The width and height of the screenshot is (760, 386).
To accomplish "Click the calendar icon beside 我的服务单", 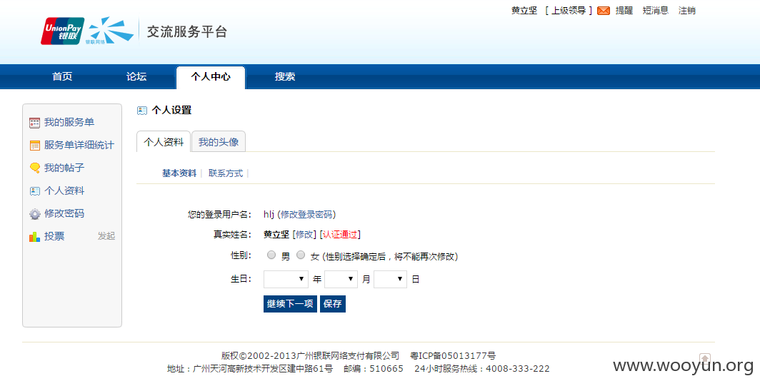I will [x=34, y=123].
